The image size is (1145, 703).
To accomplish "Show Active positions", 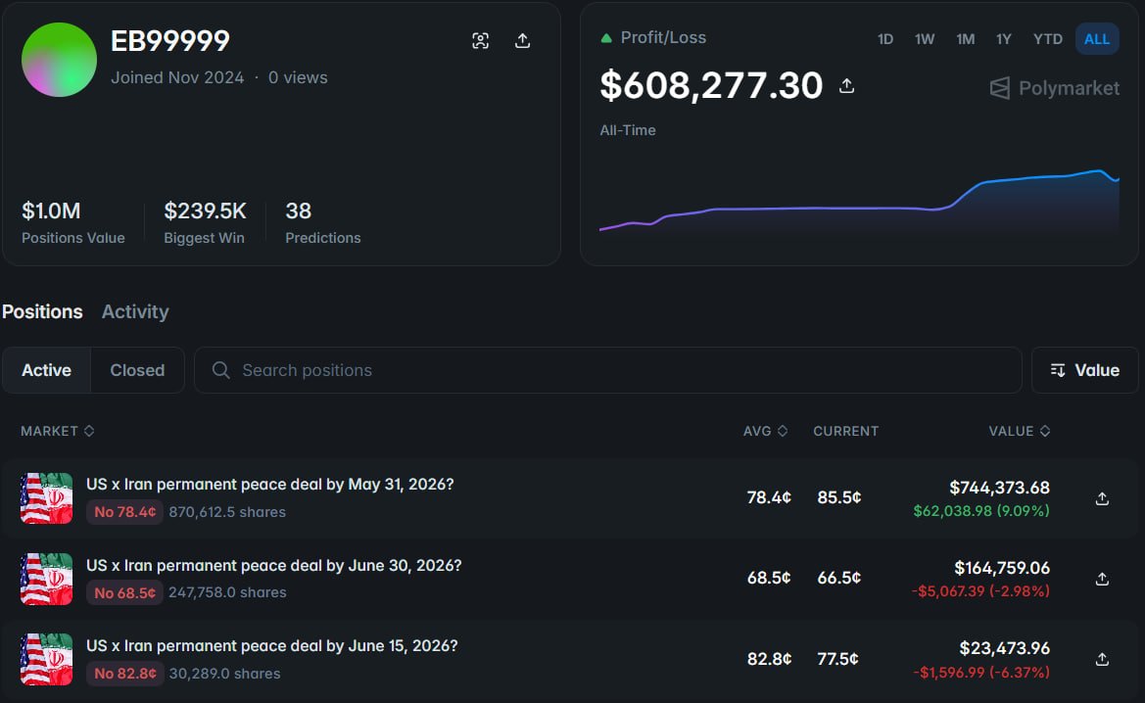I will (47, 370).
